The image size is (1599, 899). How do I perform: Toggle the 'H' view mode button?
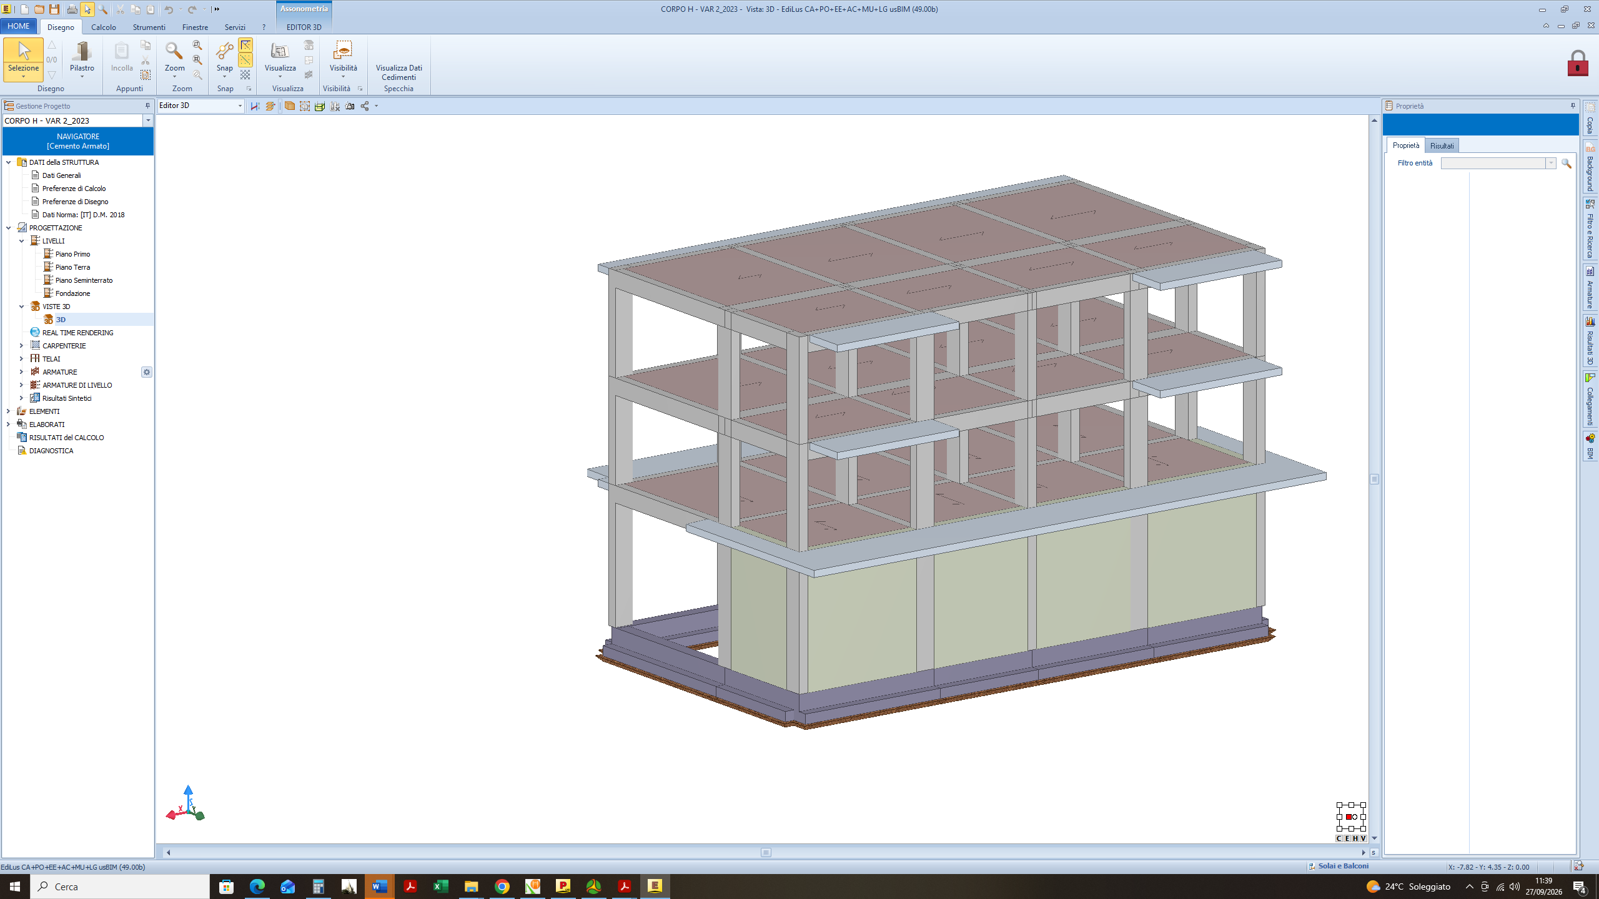[x=1355, y=838]
